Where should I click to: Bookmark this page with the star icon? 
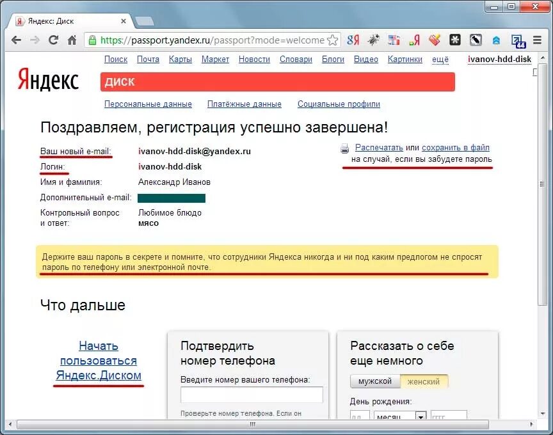point(332,40)
